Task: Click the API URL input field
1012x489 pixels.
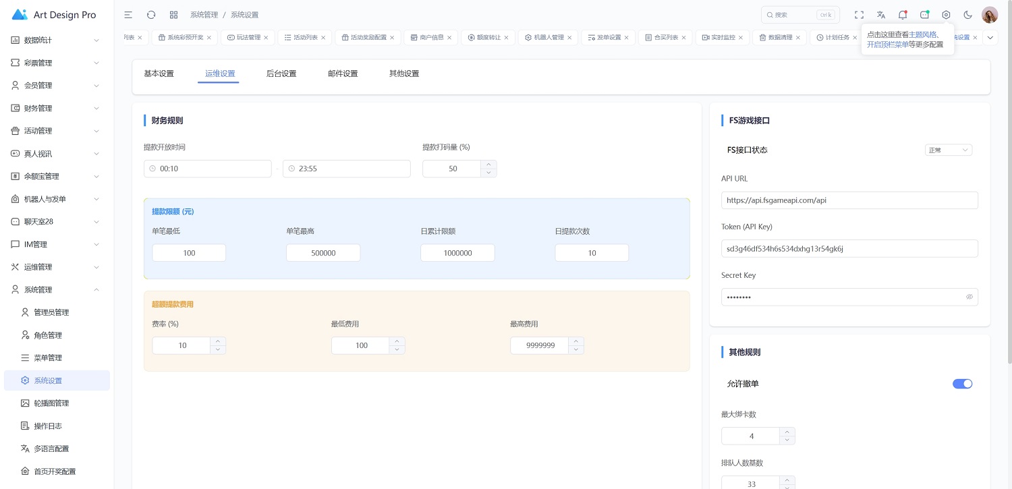Action: 849,200
